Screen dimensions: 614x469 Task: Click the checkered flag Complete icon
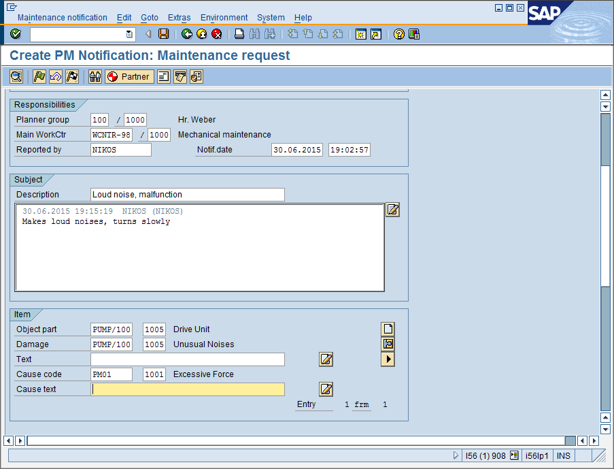[x=72, y=76]
